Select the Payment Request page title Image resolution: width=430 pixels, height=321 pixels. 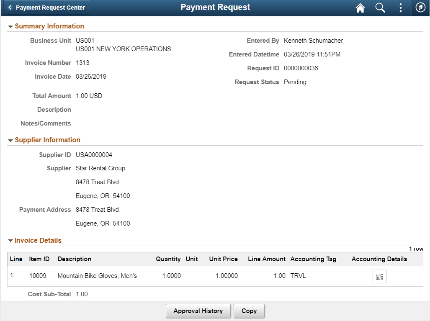[215, 7]
